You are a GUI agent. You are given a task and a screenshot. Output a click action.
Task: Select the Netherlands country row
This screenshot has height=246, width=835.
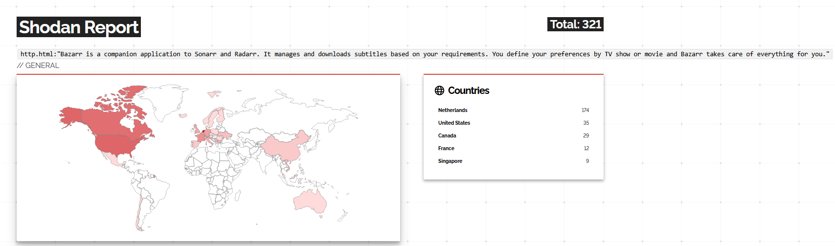(514, 110)
